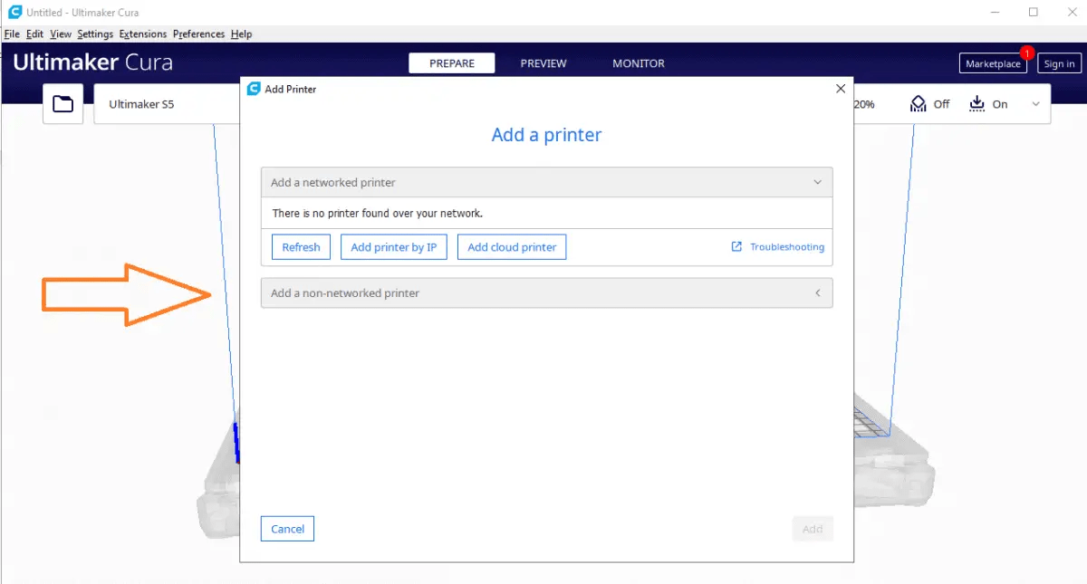
Task: Click the greyed Add button
Action: [813, 529]
